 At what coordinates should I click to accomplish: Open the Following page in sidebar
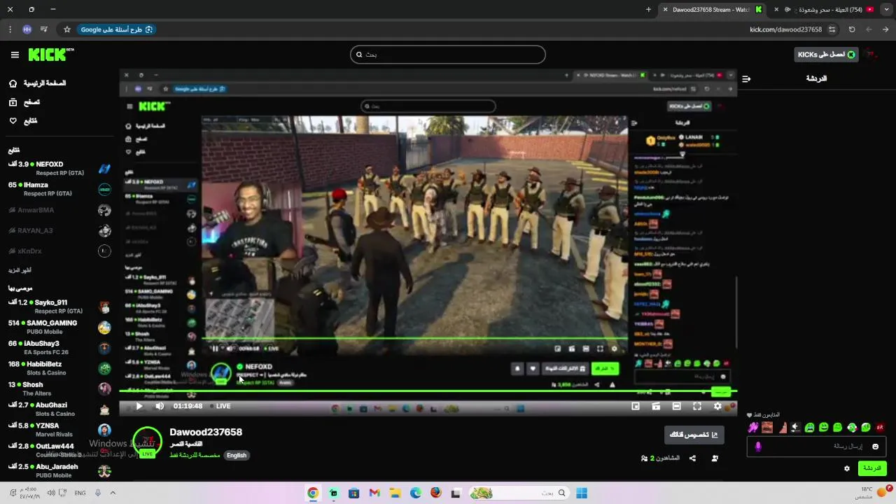click(x=23, y=121)
